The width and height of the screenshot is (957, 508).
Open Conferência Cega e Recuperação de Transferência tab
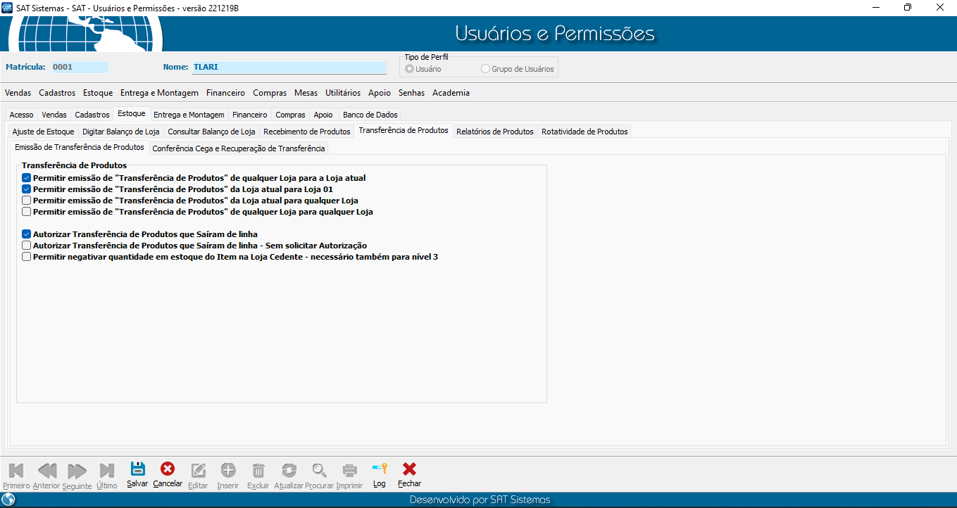pos(238,148)
